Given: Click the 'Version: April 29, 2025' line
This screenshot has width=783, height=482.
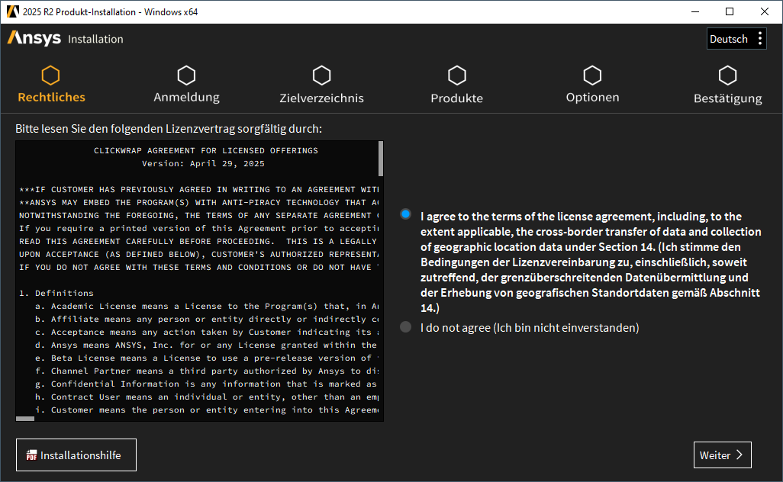Looking at the screenshot, I should (203, 164).
